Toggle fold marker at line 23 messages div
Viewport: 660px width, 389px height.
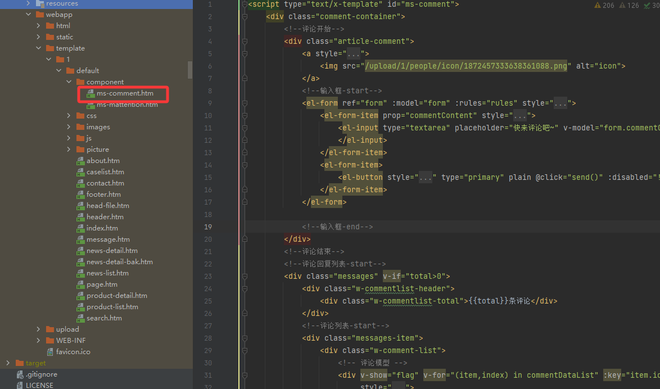[244, 277]
